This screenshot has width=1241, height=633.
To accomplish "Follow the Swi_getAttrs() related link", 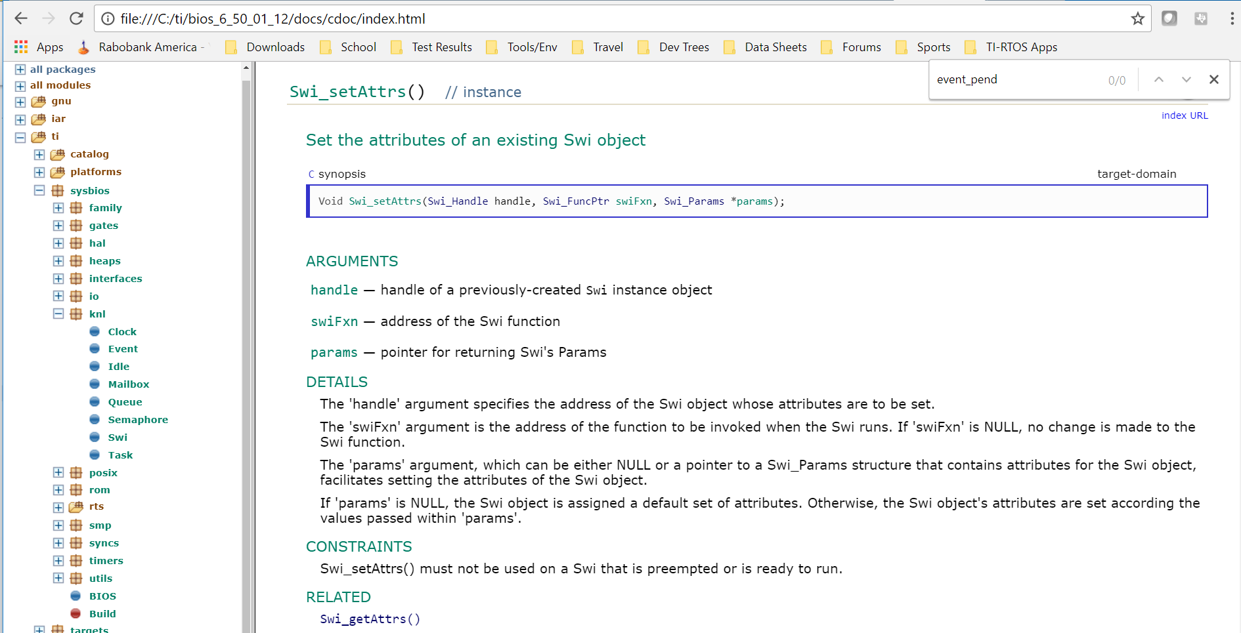I will pyautogui.click(x=370, y=619).
